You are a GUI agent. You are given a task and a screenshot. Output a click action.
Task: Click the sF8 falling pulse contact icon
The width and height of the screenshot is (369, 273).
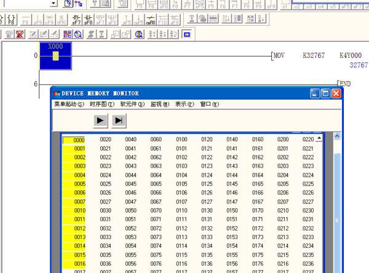88,20
